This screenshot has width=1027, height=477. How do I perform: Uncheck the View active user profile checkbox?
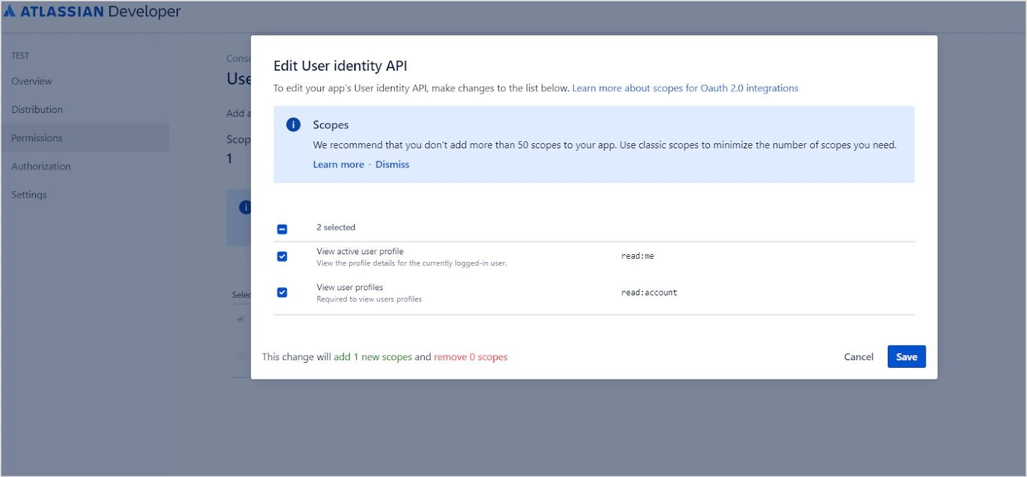[282, 256]
